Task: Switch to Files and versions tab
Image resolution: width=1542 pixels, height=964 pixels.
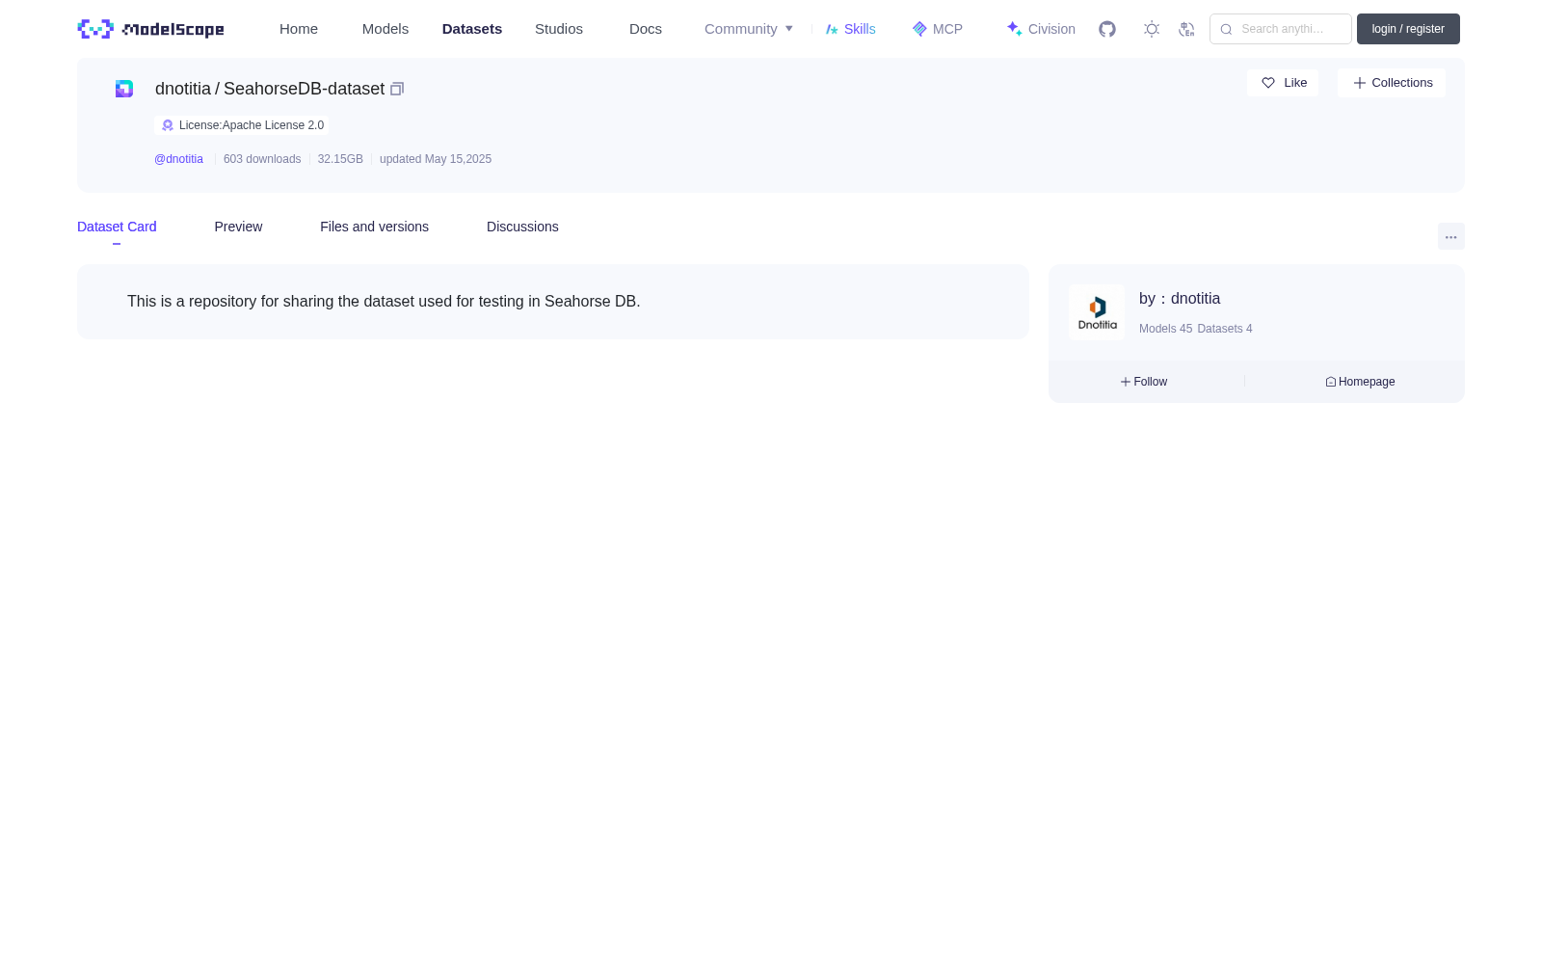Action: [374, 227]
